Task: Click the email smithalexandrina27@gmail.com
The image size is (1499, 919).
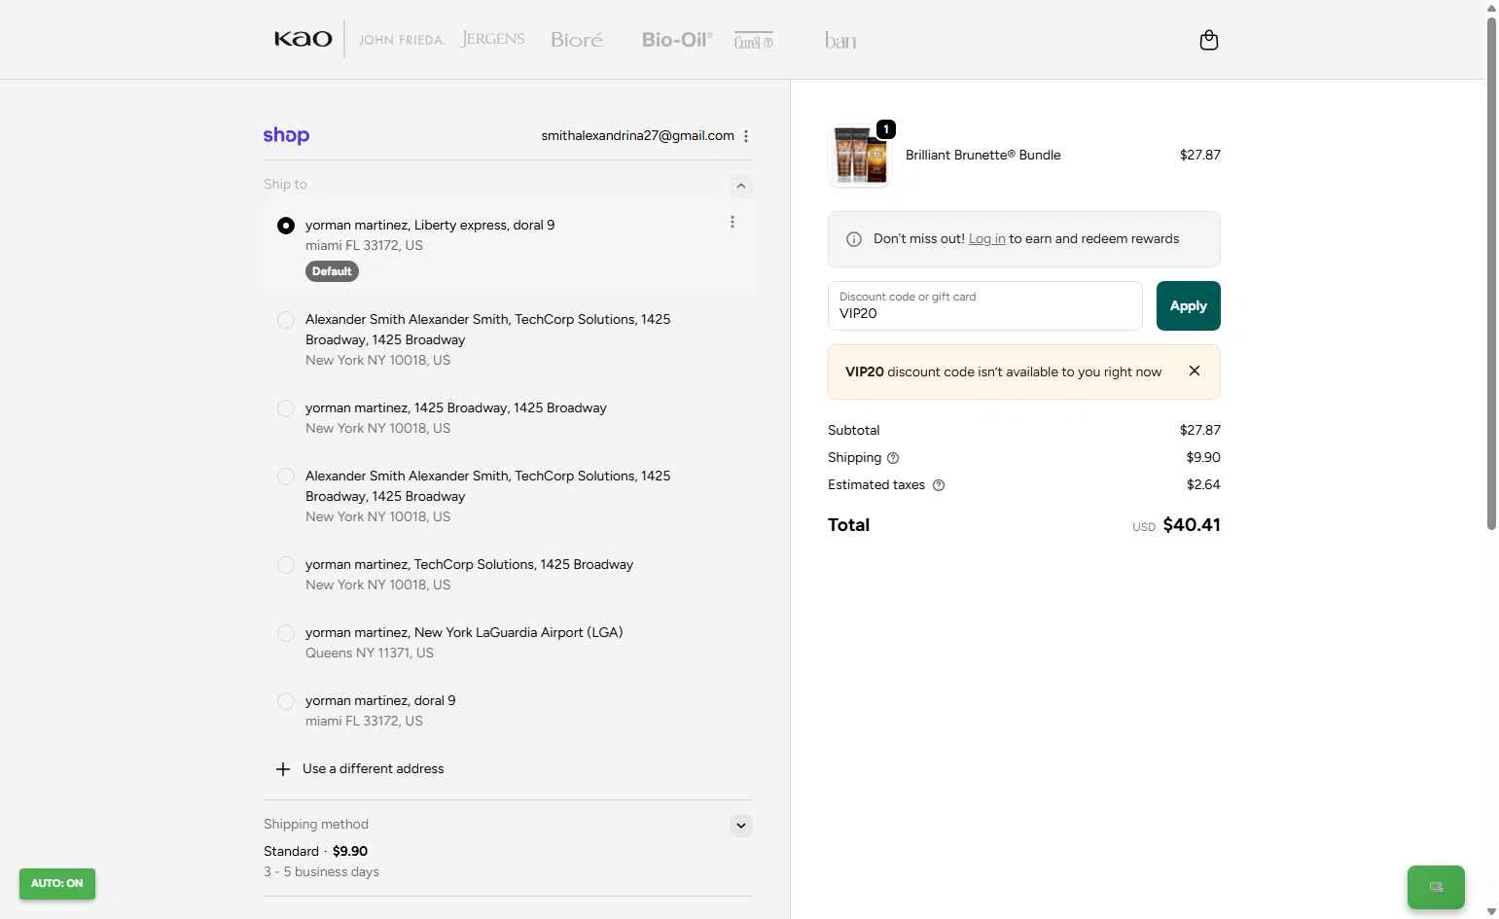Action: (637, 136)
